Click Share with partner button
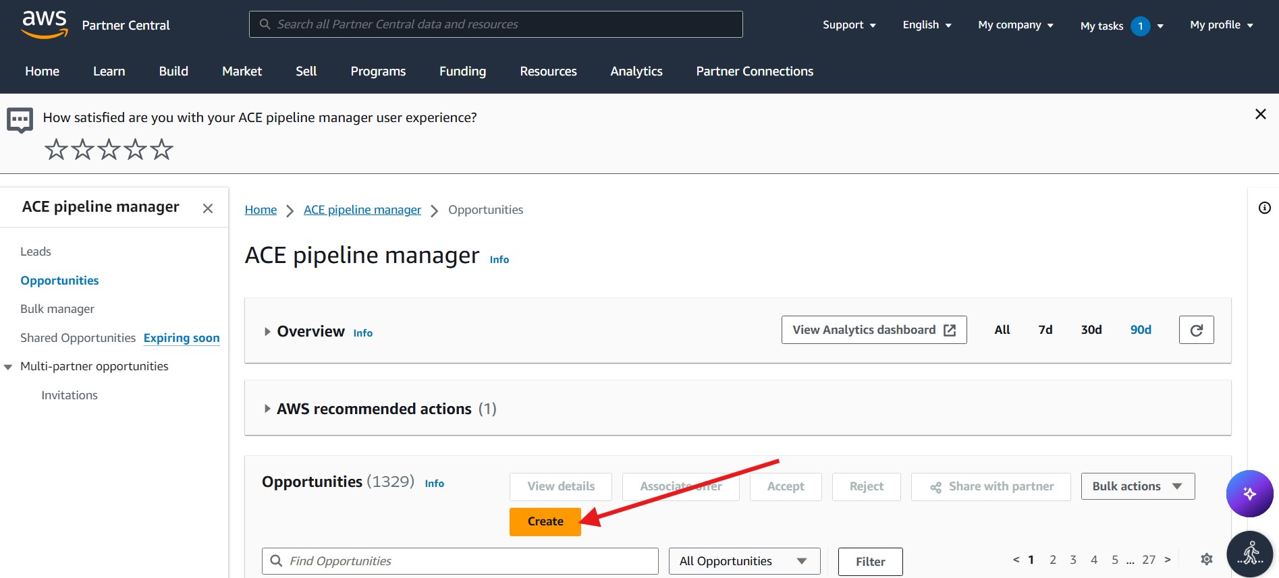The width and height of the screenshot is (1279, 578). (x=991, y=486)
